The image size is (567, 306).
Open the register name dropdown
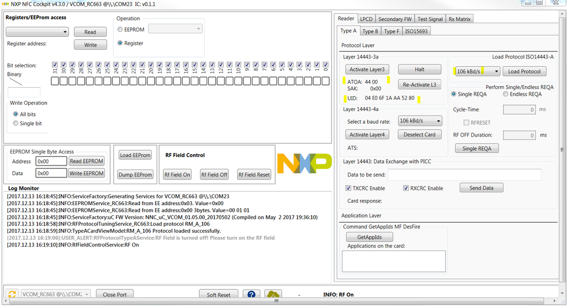37,32
